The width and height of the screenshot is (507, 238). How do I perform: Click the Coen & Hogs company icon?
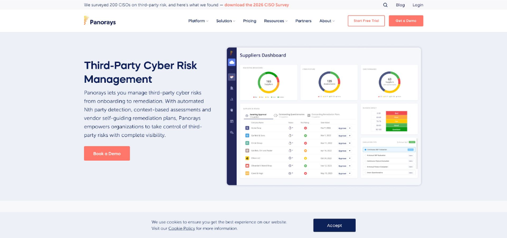[x=247, y=173]
